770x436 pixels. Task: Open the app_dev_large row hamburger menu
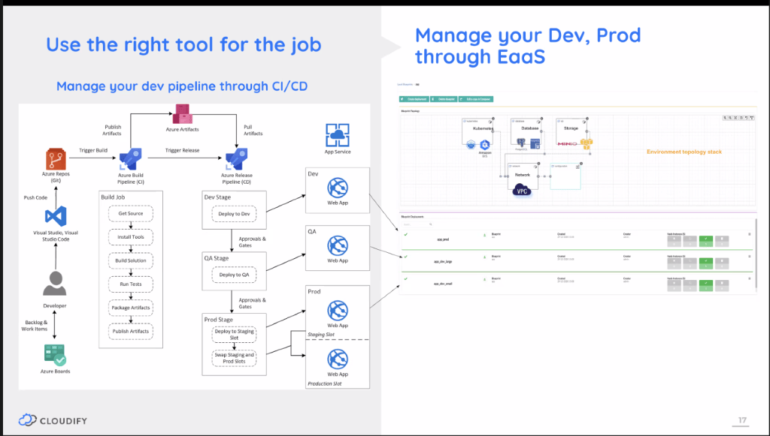[750, 256]
